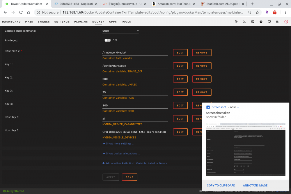
Task: Open the DASHBOARD menu
Action: (12, 22)
